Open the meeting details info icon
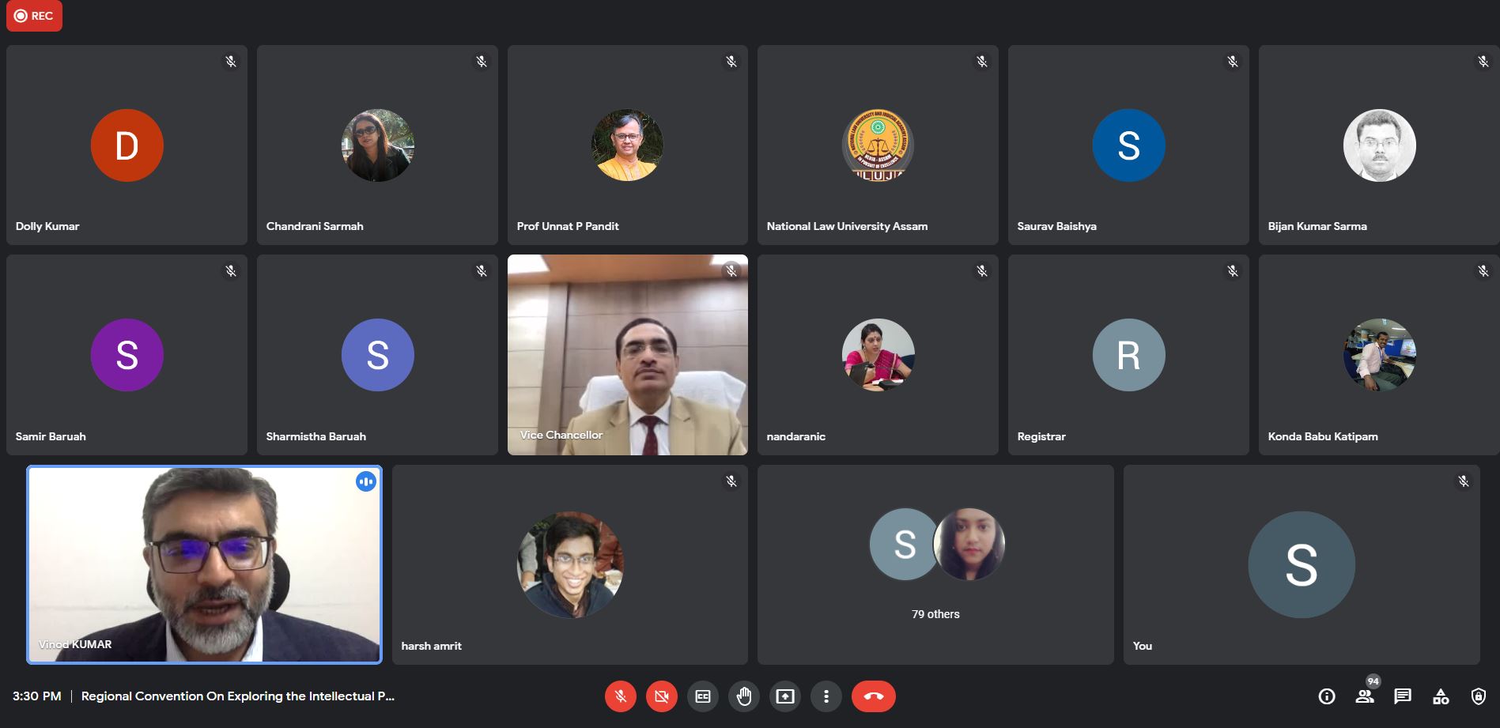The image size is (1500, 728). [1327, 696]
